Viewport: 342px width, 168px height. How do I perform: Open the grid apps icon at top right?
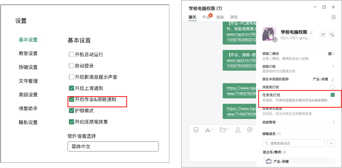pyautogui.click(x=333, y=17)
